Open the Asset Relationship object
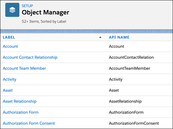This screenshot has height=129, width=173. 20,101
